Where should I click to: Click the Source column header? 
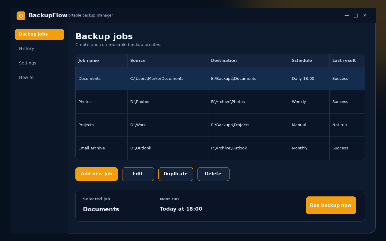pyautogui.click(x=168, y=61)
